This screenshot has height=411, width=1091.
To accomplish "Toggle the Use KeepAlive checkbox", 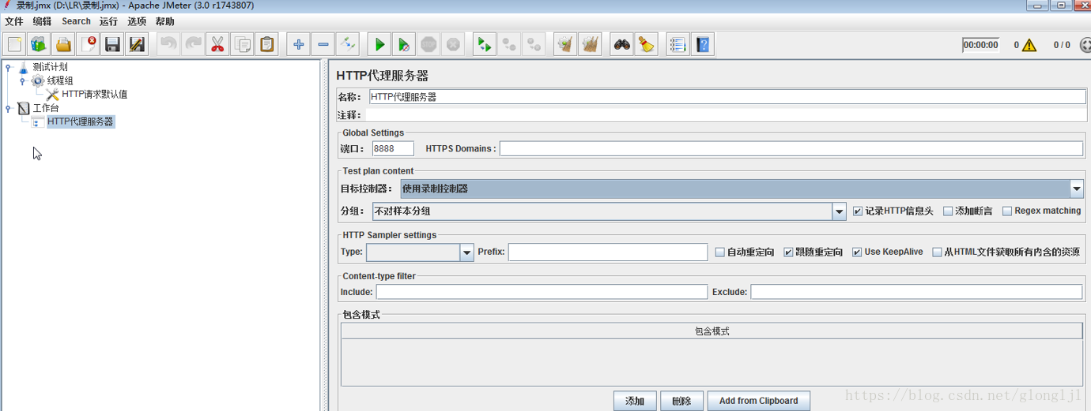I will [857, 252].
